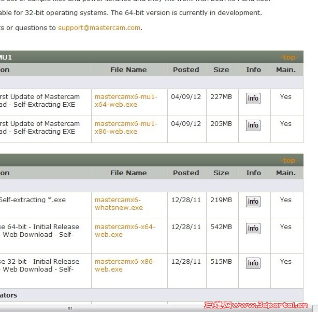318x312 pixels.
Task: Download mastercamx6-x64-web.exe
Action: [x=125, y=231]
